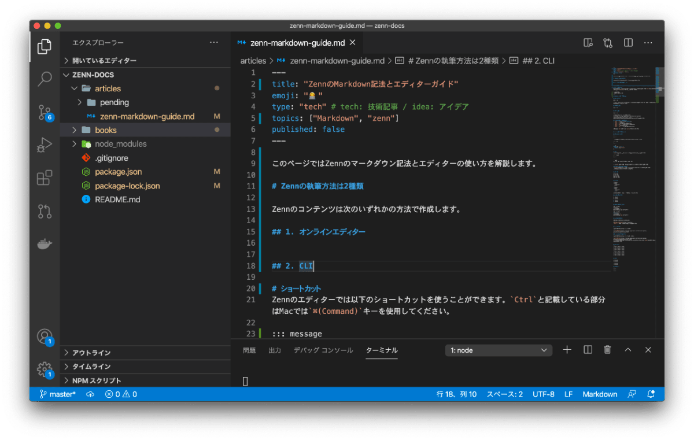Open the Accounts icon in activity bar

coord(45,337)
